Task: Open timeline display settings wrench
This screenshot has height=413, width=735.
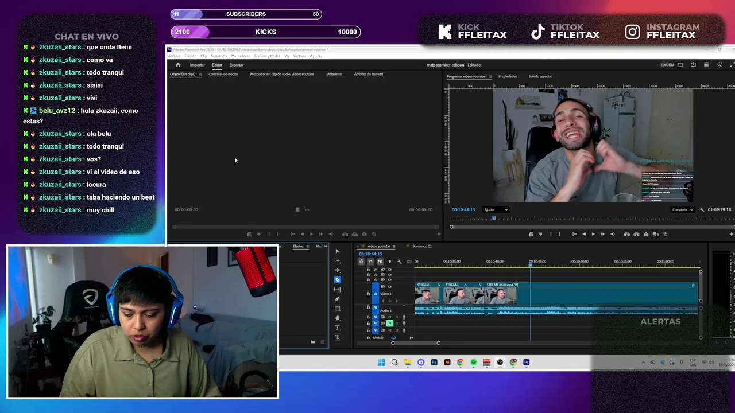Action: click(x=400, y=262)
